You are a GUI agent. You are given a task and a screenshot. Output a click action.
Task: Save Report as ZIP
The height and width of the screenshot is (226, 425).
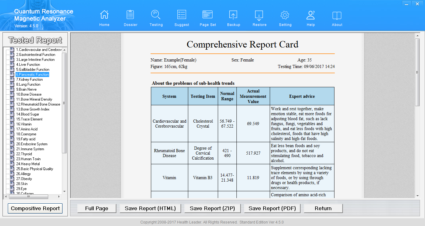[x=213, y=208]
